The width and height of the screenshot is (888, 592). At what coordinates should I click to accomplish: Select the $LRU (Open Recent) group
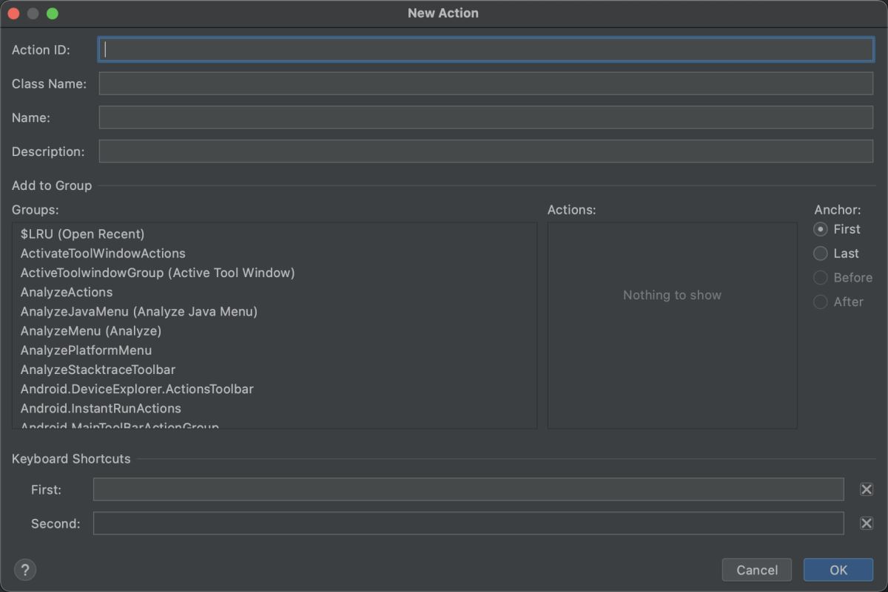83,234
